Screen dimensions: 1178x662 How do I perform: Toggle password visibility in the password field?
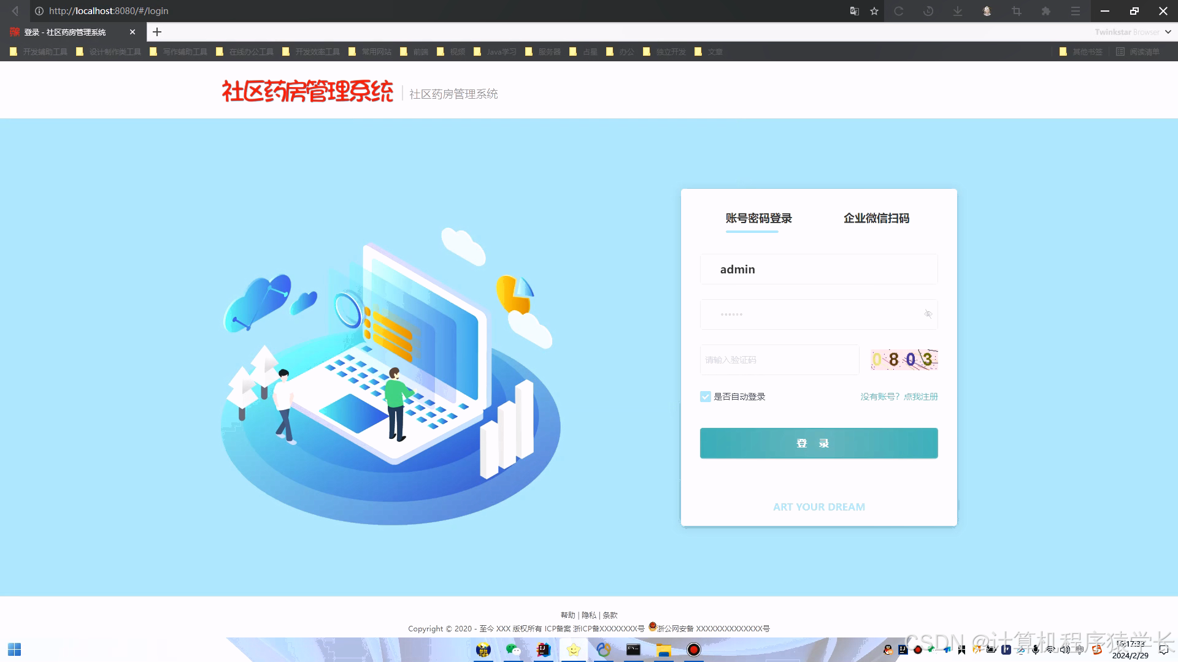pos(927,314)
